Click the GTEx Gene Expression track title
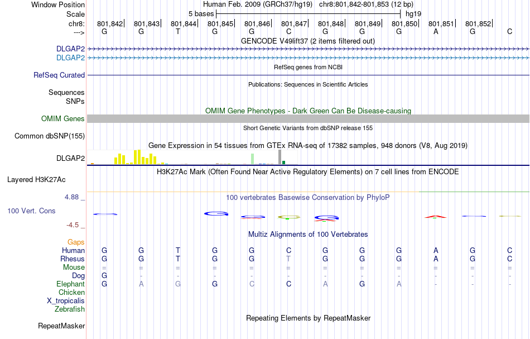The image size is (530, 339). click(308, 145)
